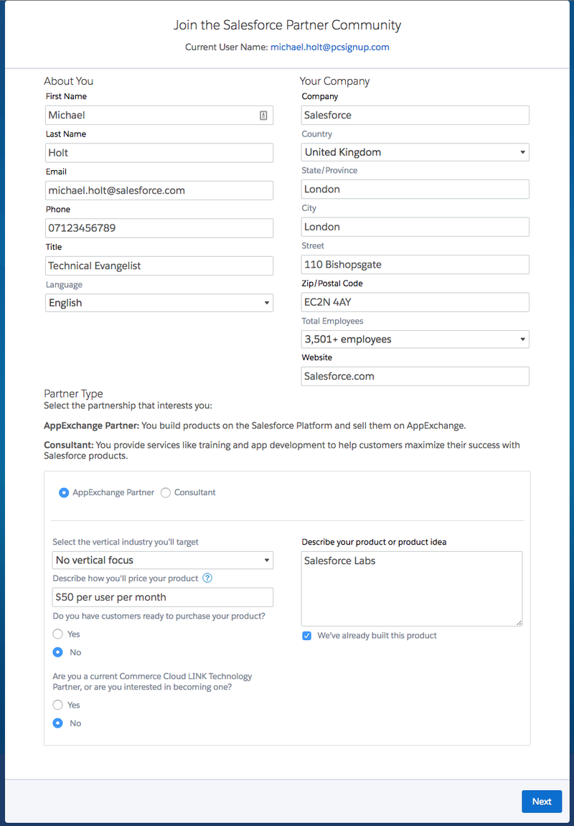574x826 pixels.
Task: Choose Yes for customers ready to purchase
Action: point(58,634)
